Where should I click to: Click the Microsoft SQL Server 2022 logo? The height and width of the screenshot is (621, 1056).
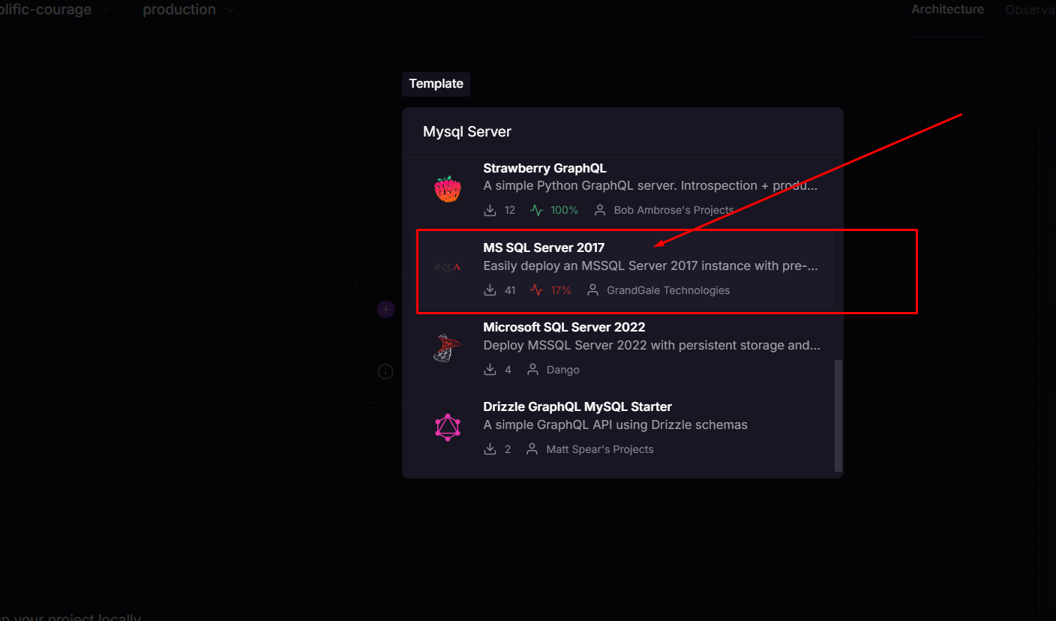point(448,348)
